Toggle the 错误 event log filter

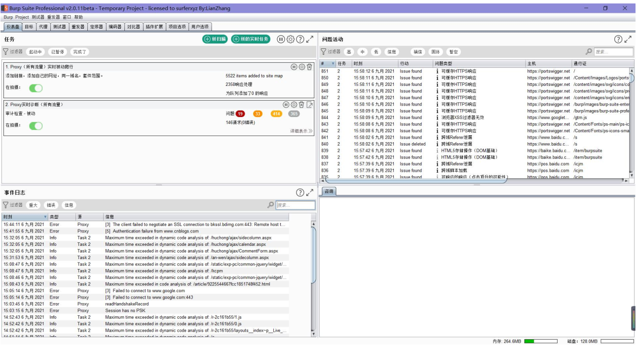coord(51,205)
